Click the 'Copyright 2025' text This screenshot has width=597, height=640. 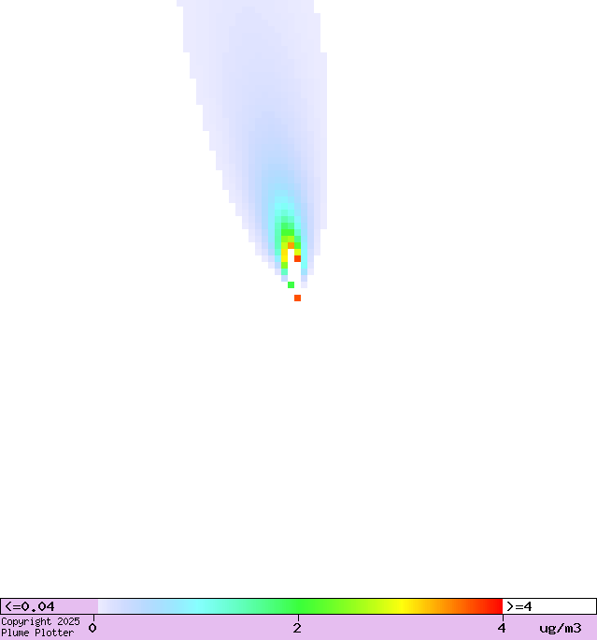pyautogui.click(x=40, y=621)
